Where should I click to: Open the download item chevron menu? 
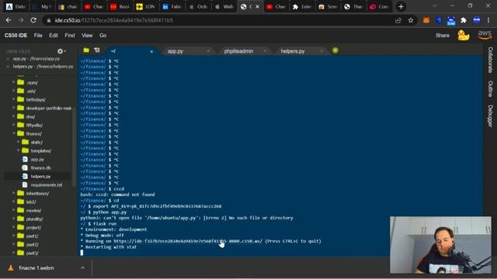click(82, 268)
